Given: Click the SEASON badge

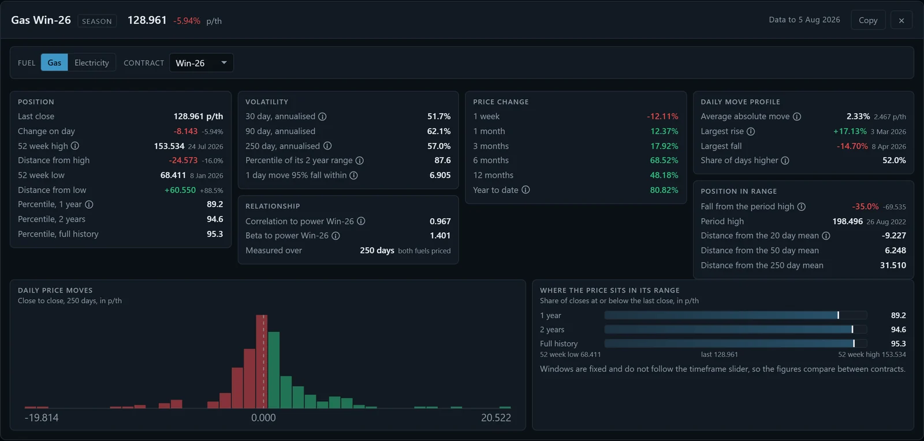Looking at the screenshot, I should pos(97,21).
